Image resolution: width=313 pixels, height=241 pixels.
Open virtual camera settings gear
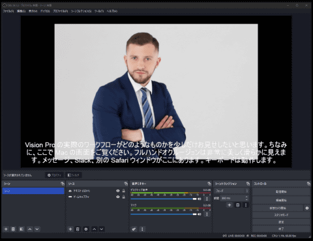(x=307, y=208)
